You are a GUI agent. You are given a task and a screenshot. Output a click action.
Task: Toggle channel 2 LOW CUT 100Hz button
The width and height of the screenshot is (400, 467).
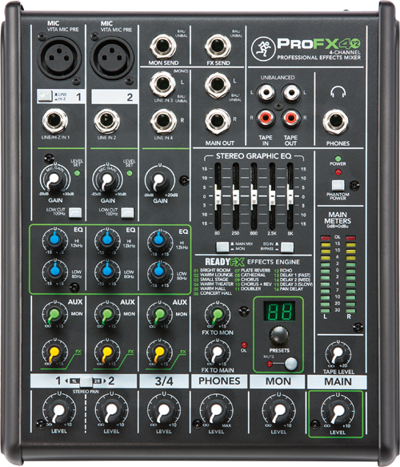(127, 212)
